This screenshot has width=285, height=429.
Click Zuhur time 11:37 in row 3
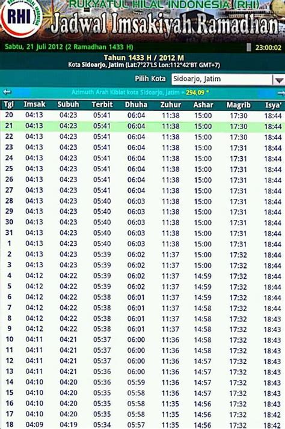(171, 266)
